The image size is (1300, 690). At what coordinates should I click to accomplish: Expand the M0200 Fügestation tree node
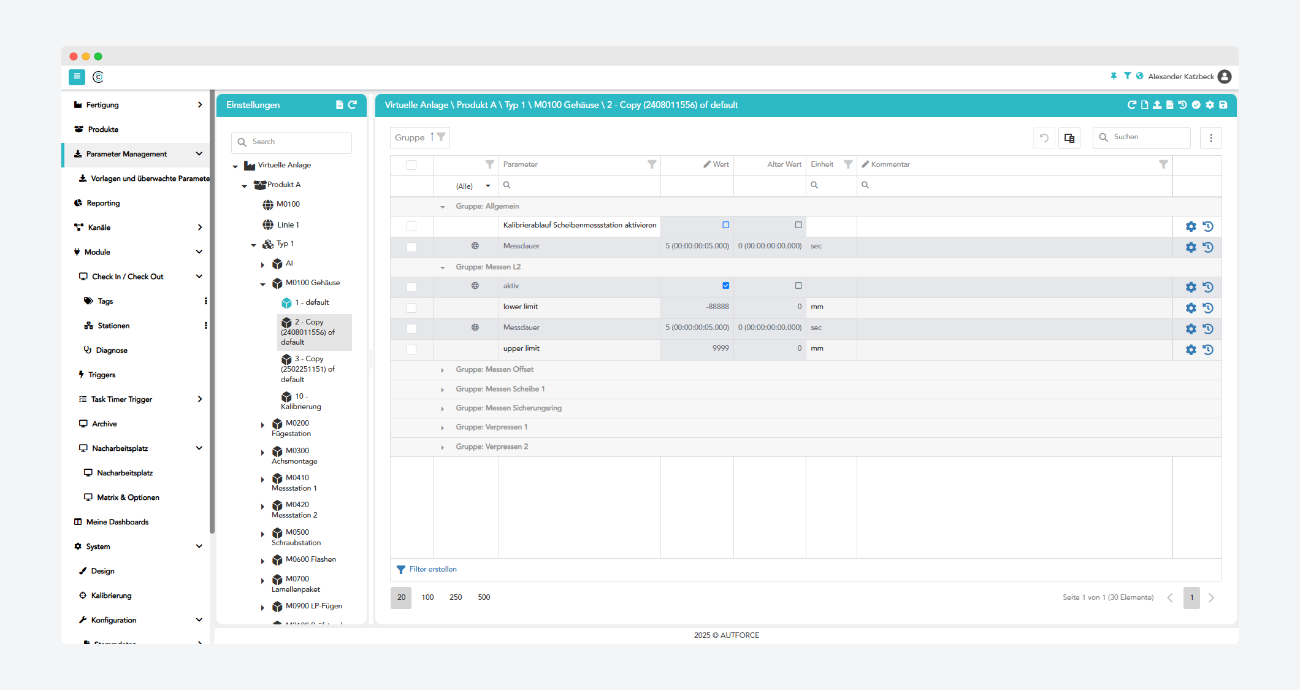coord(262,425)
